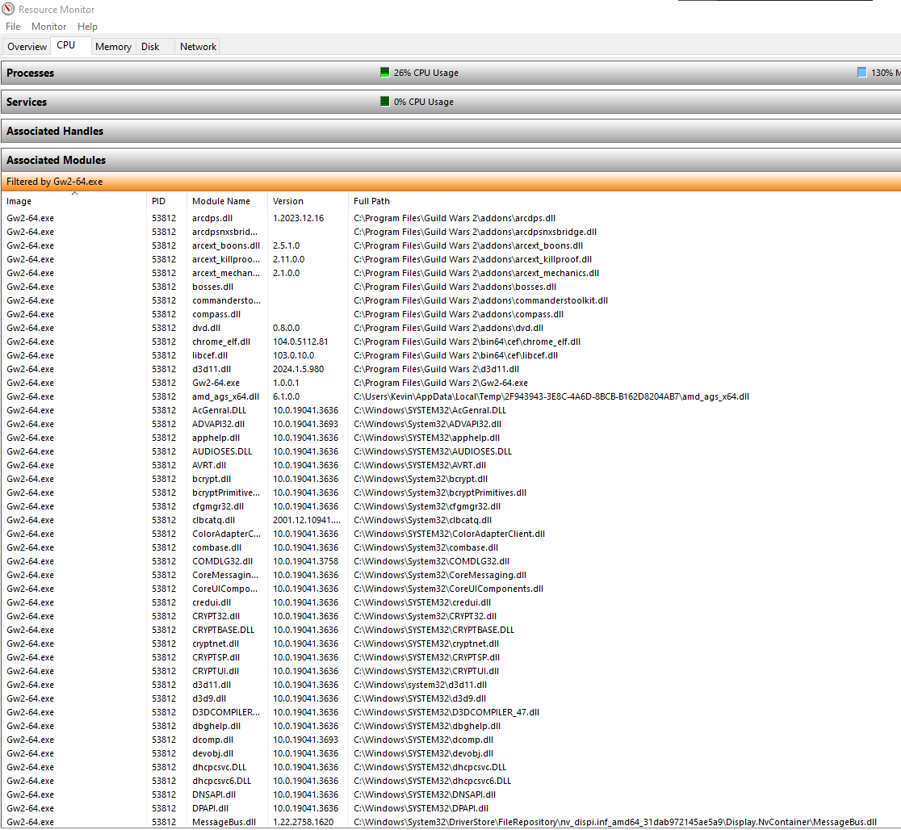The image size is (901, 830).
Task: Click the Filtered by Gw2-64.exe bar
Action: 451,182
